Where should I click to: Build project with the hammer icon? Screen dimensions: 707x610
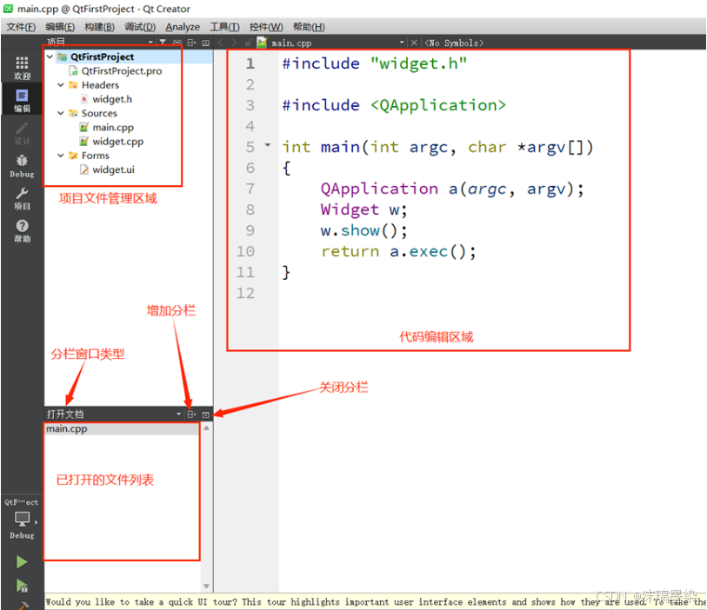click(22, 606)
